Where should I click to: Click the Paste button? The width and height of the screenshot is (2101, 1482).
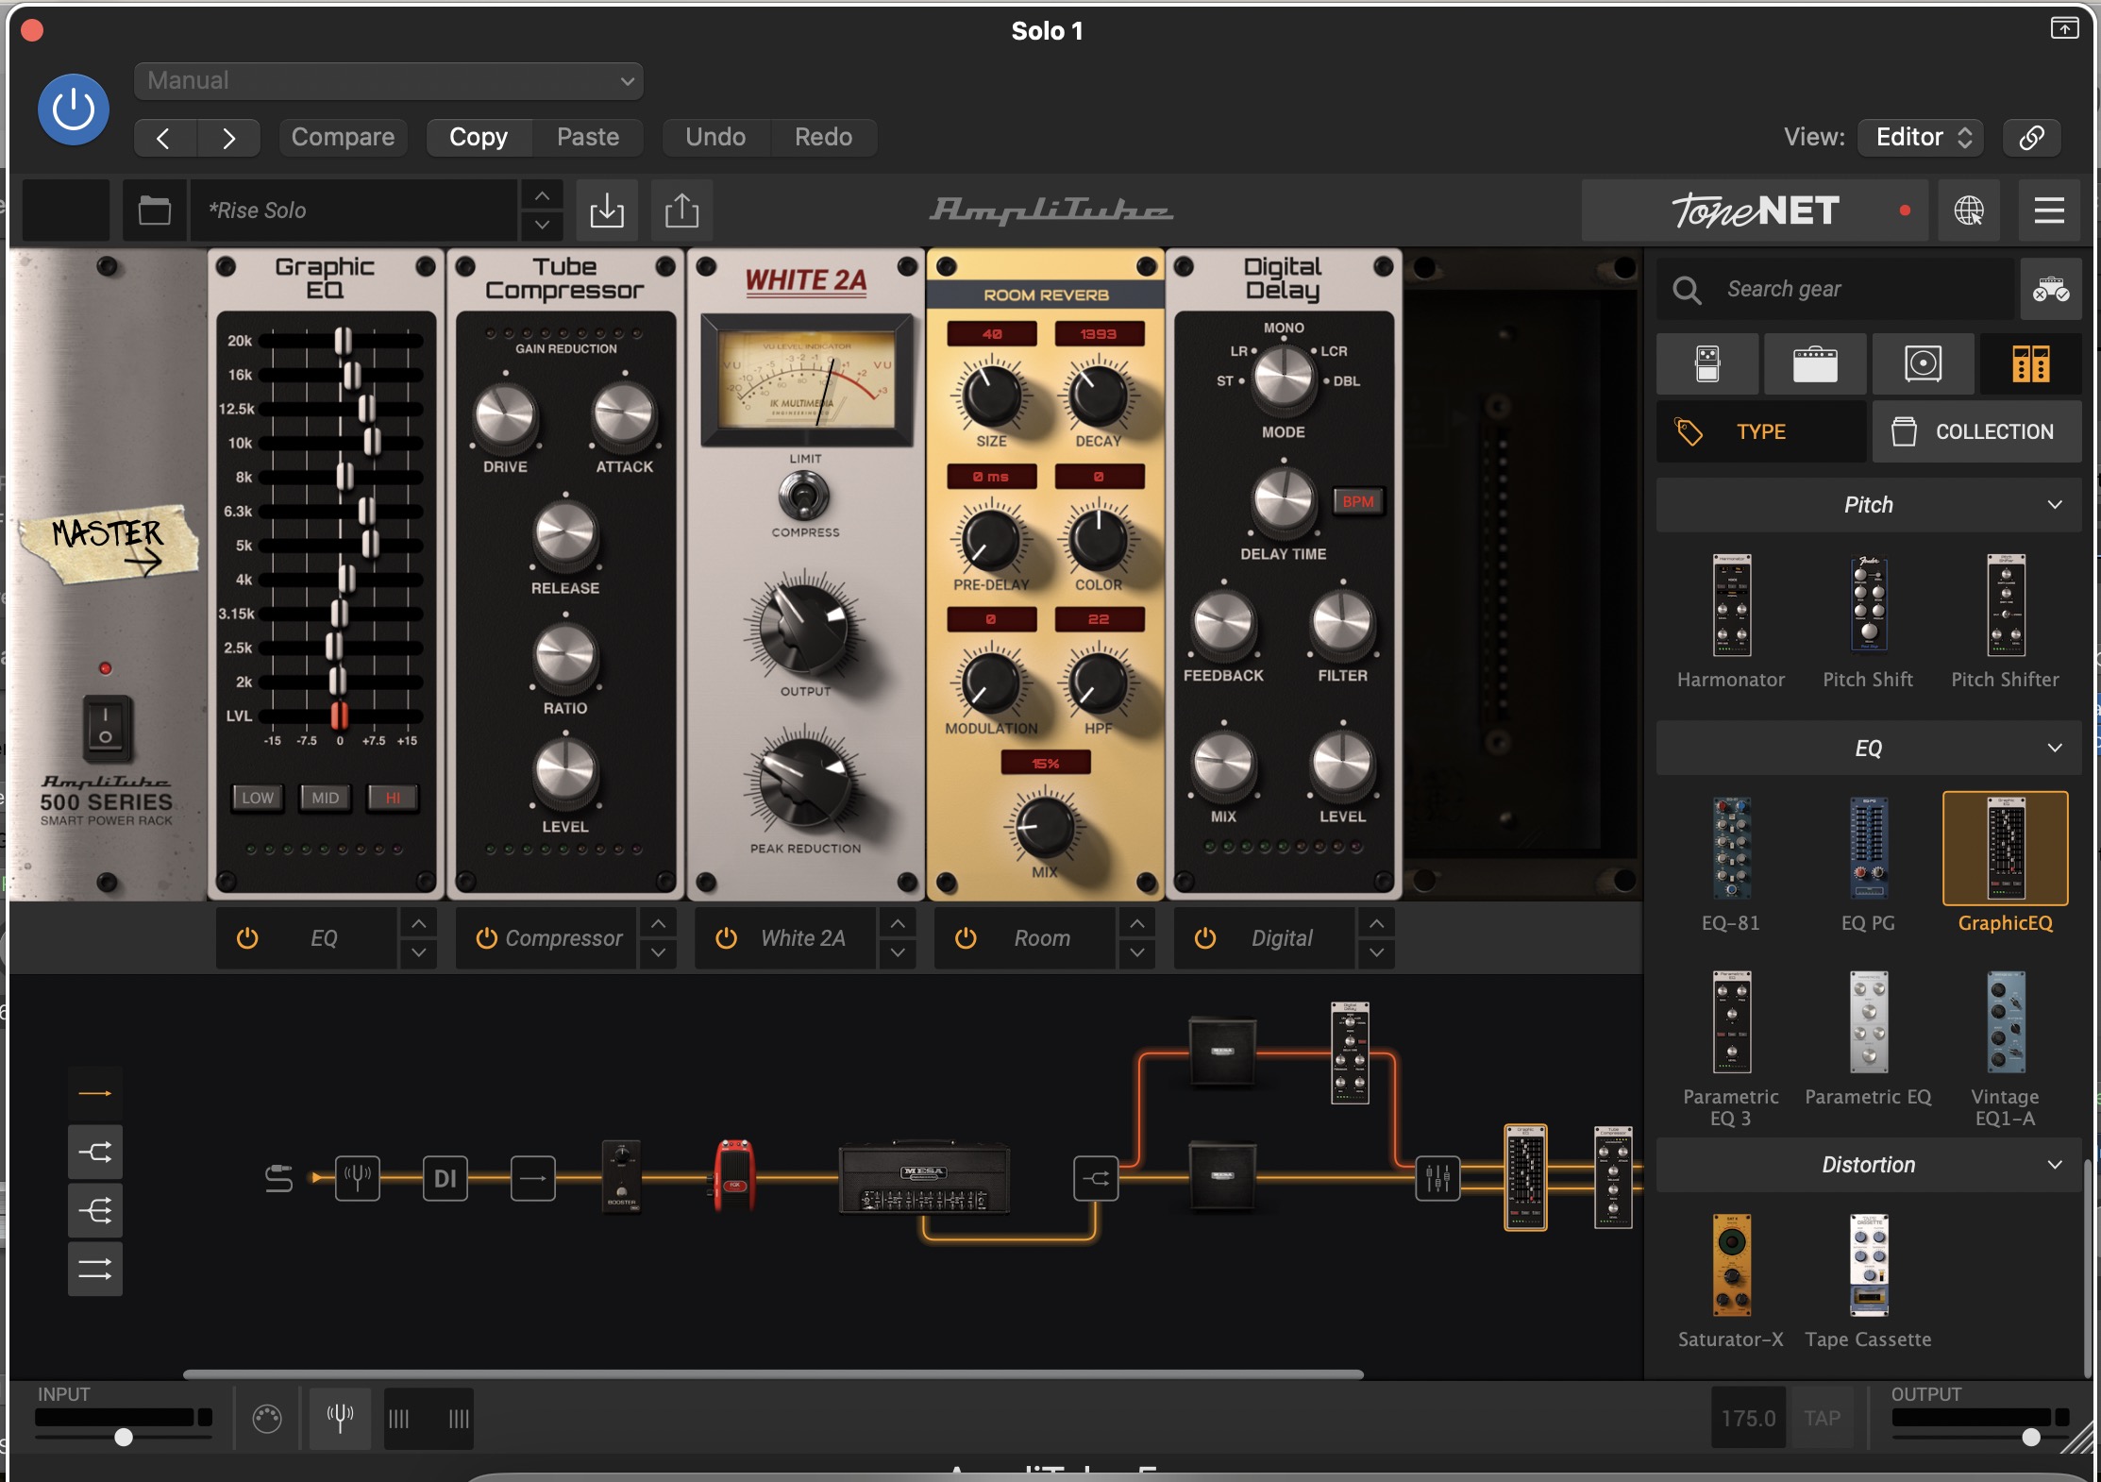[588, 138]
